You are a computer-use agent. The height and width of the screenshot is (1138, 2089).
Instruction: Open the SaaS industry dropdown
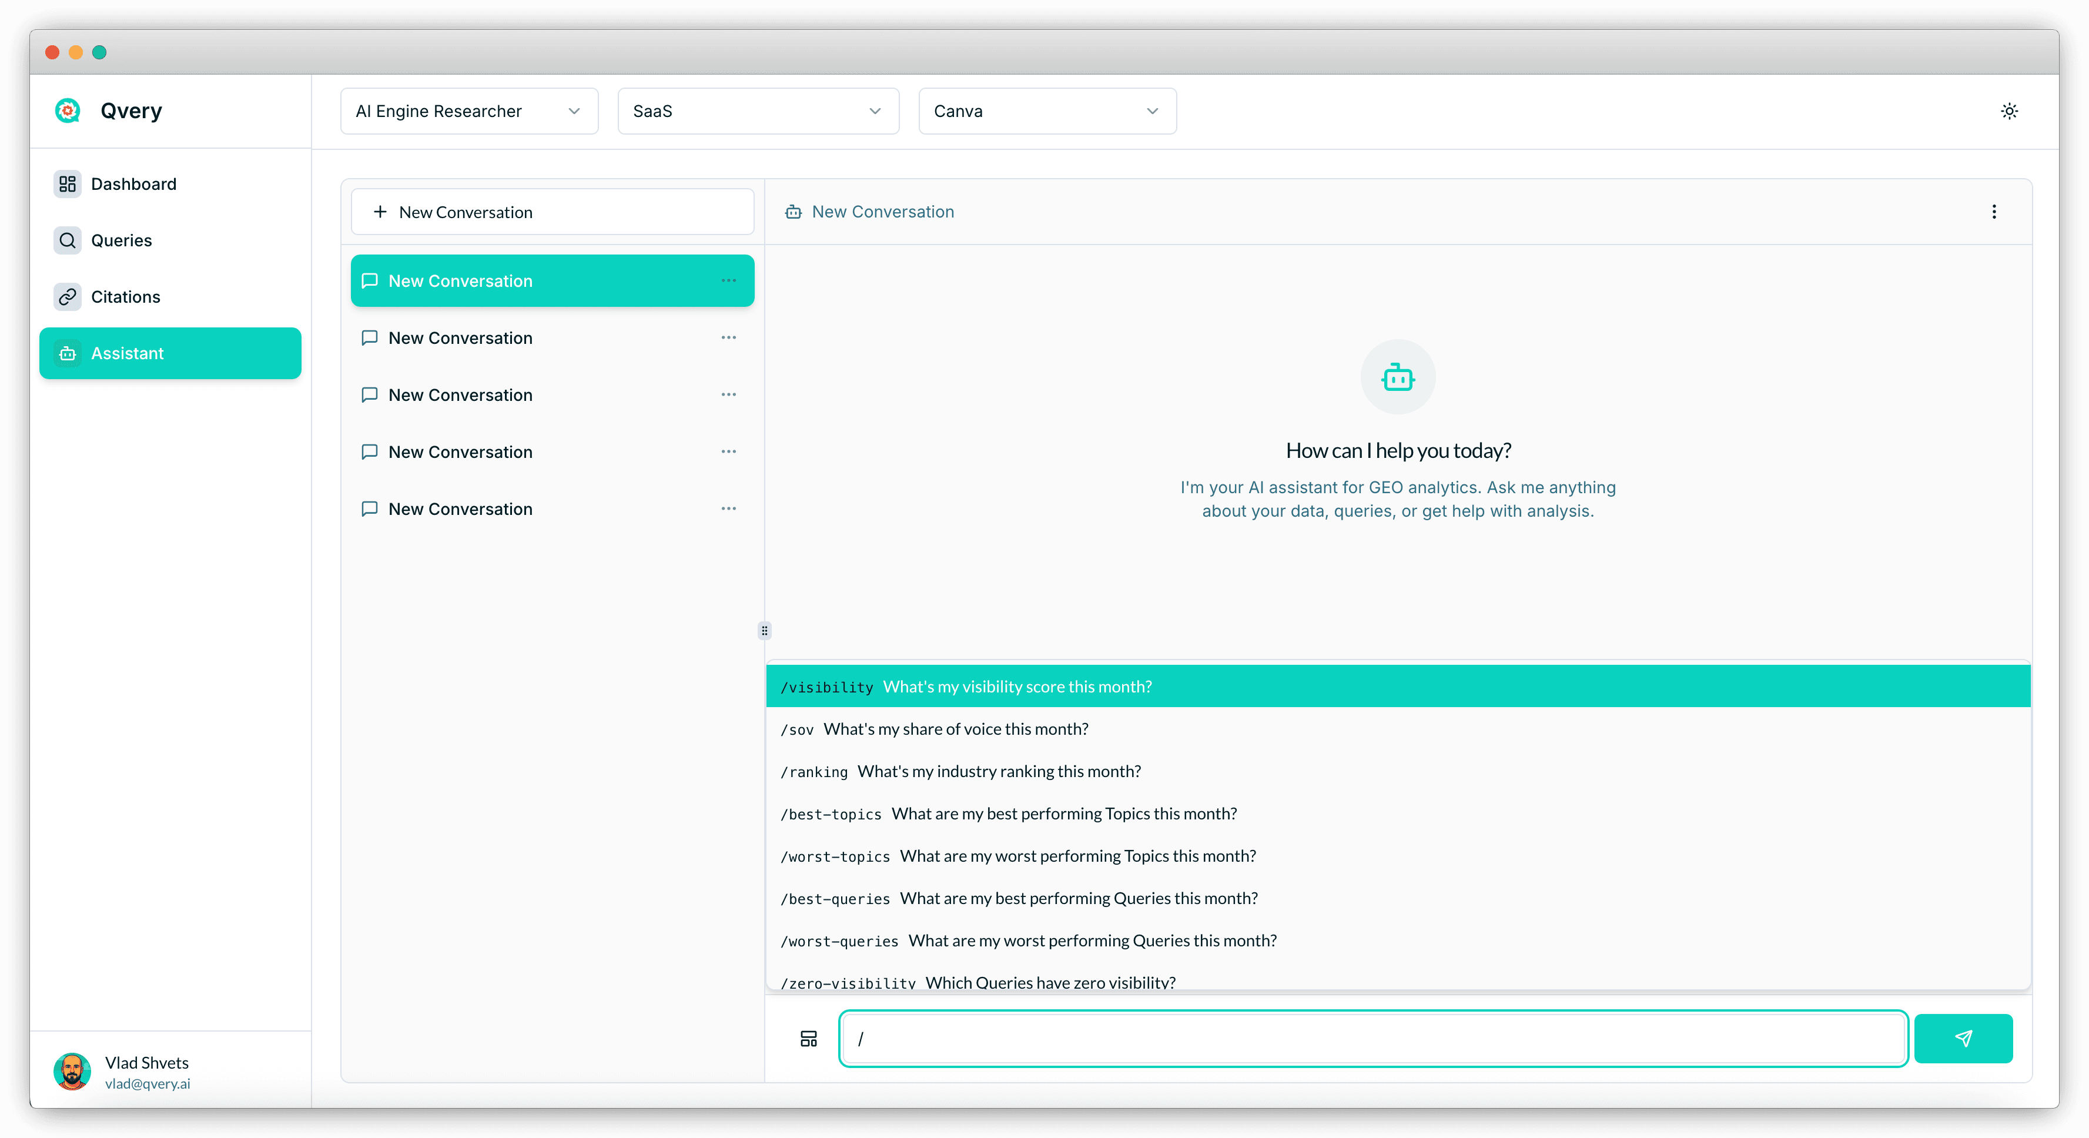pos(758,111)
